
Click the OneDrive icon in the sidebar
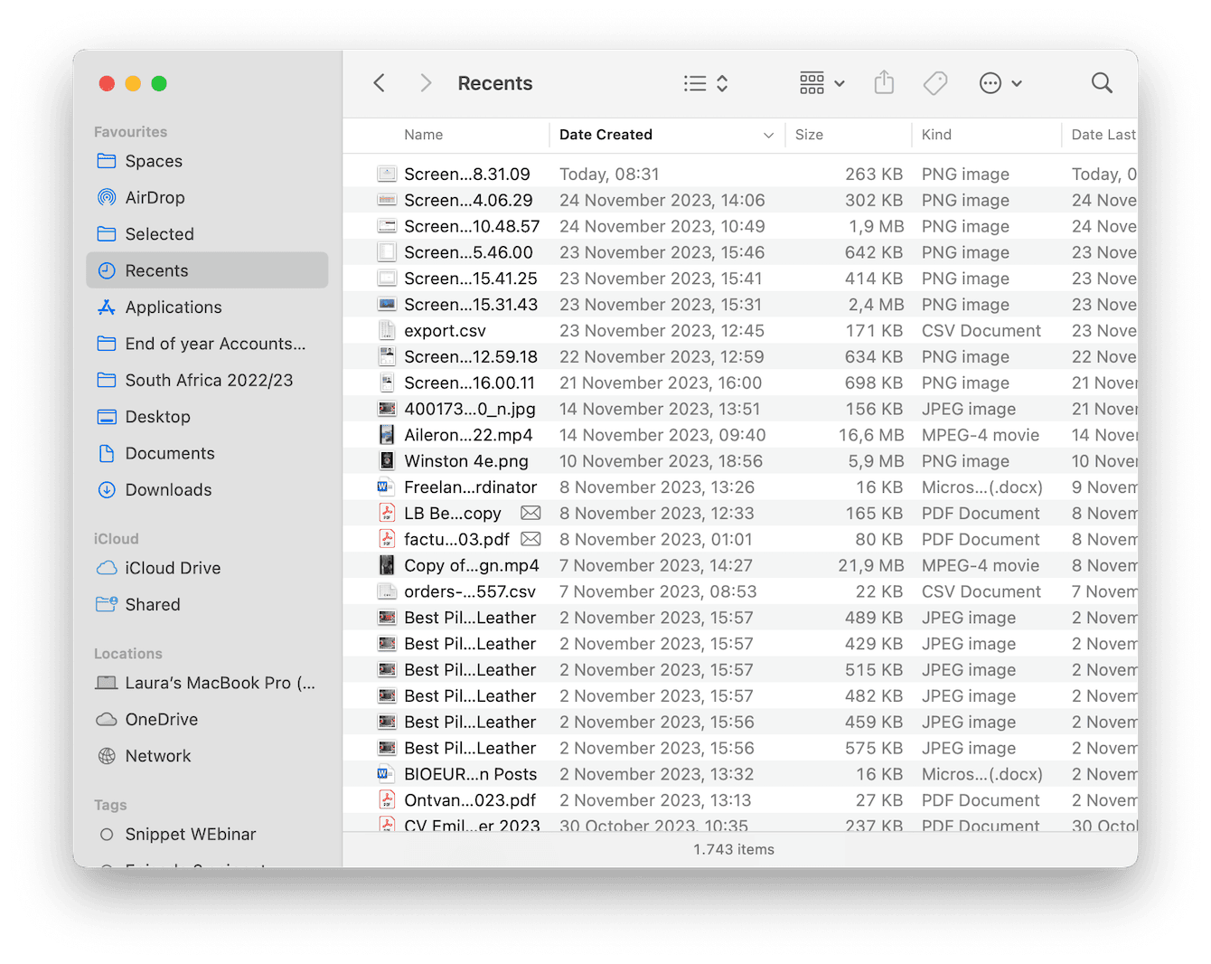159,719
